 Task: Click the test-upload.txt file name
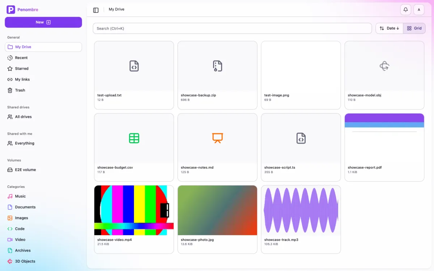110,95
